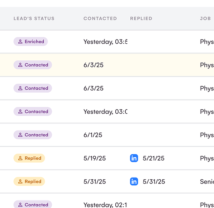Click the Senic job title cell
Image resolution: width=214 pixels, height=208 pixels.
pos(207,182)
